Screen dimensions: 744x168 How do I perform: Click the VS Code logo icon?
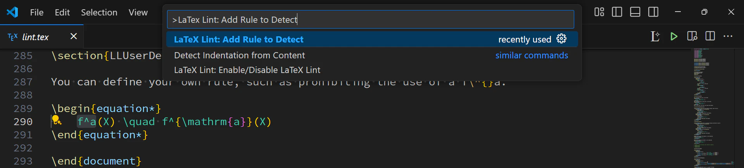click(x=12, y=12)
